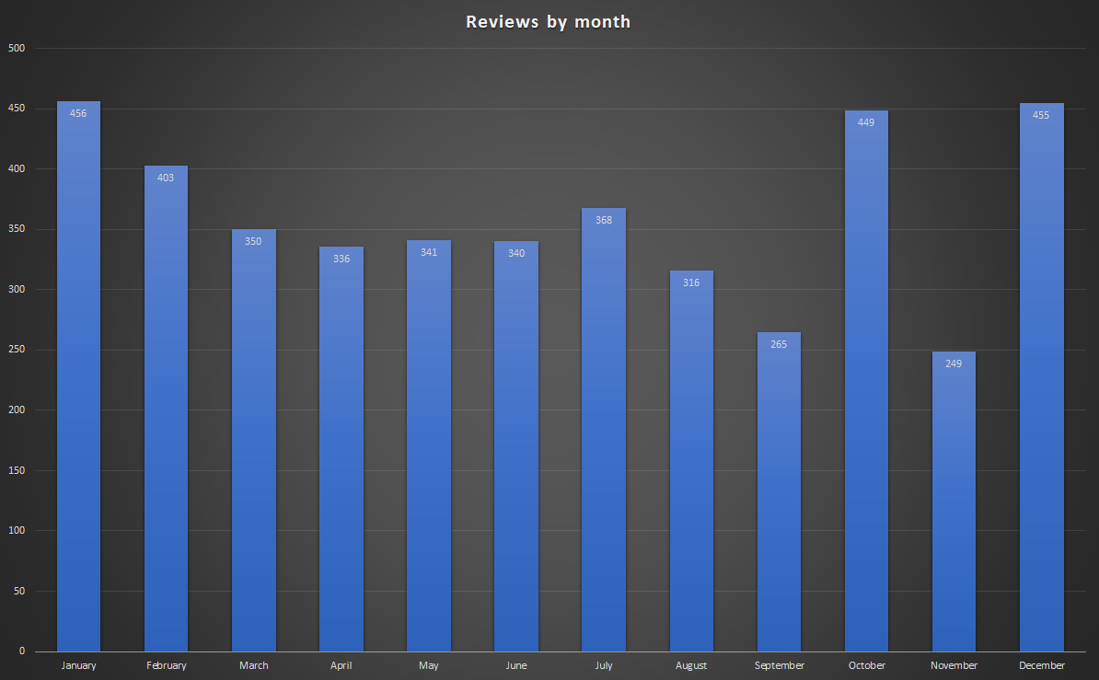Select the 249 data label
This screenshot has width=1099, height=680.
pyautogui.click(x=954, y=363)
